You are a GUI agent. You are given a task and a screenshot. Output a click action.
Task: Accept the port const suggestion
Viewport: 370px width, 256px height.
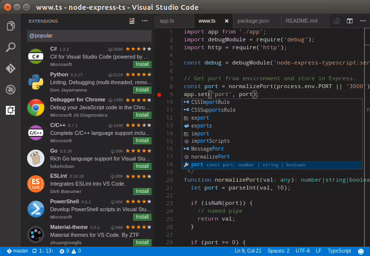(272, 165)
